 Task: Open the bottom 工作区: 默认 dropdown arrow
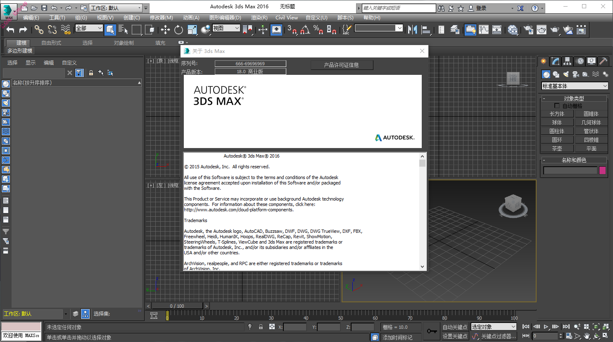point(65,314)
